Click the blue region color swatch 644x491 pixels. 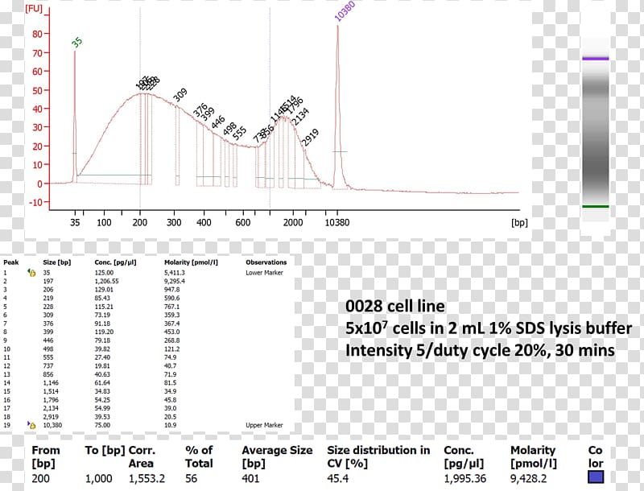[597, 477]
